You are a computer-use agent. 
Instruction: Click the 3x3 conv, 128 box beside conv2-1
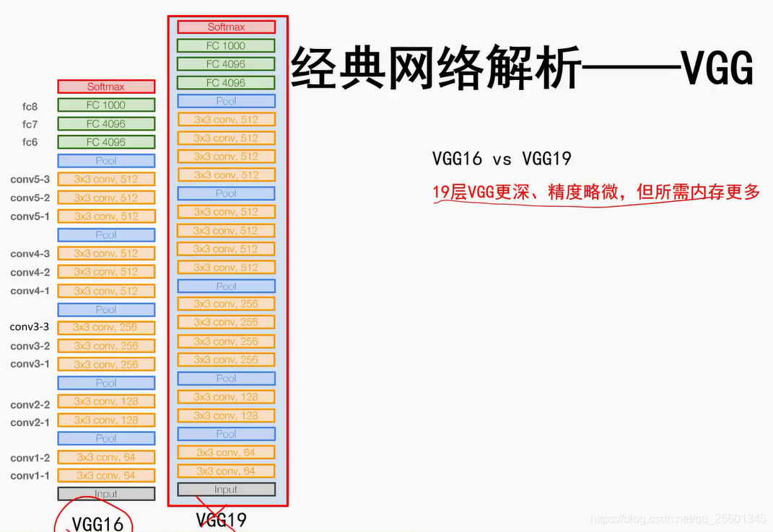click(x=106, y=420)
